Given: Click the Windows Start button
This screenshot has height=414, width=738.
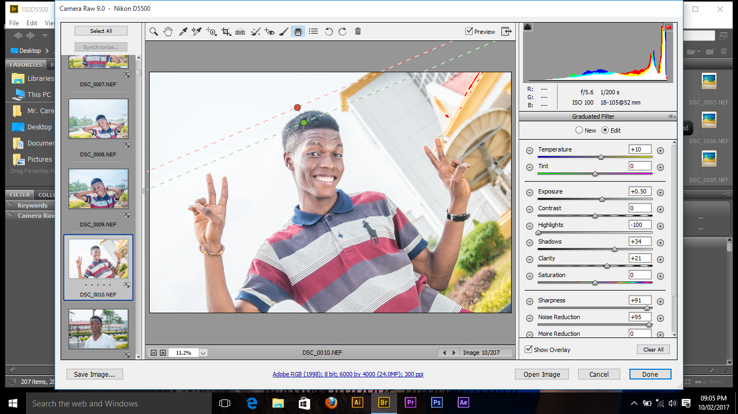Looking at the screenshot, I should [x=12, y=403].
